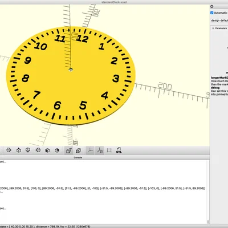Screen dimensions: 228x228
Task: Open the design default preset dropdown
Action: 219,21
